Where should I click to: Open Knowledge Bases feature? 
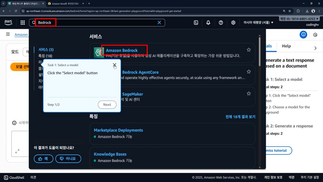[110, 154]
